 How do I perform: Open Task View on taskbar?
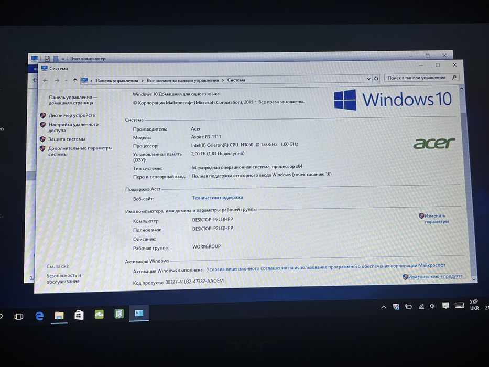[18, 317]
